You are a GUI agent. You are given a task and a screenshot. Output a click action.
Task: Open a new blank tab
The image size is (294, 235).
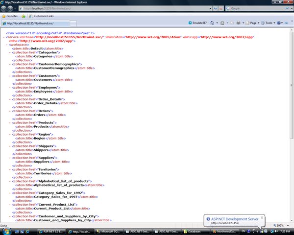[73, 23]
